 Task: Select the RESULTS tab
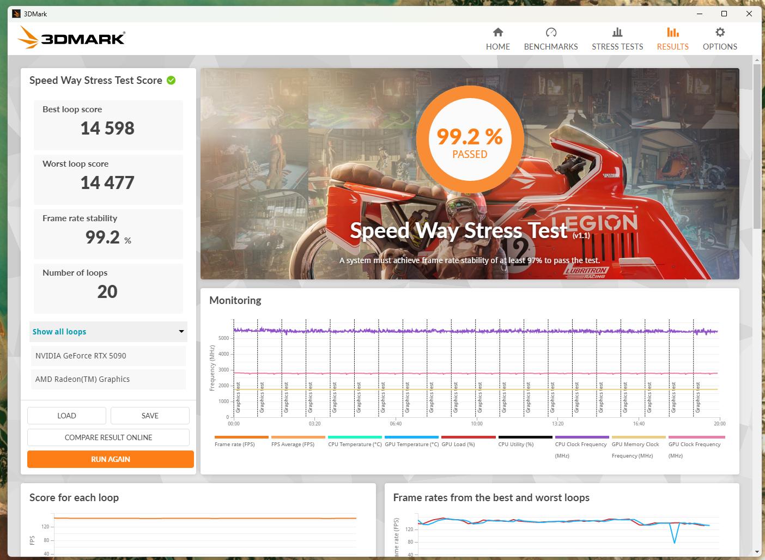pos(672,39)
